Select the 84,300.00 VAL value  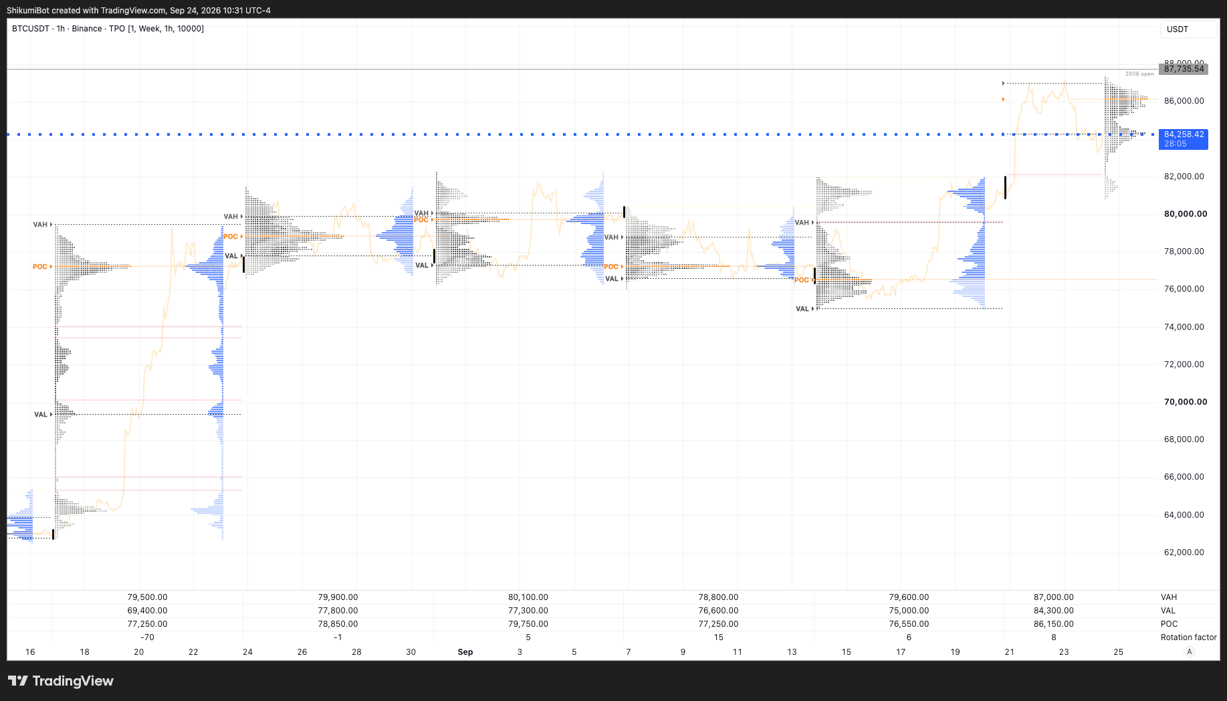pos(1054,611)
